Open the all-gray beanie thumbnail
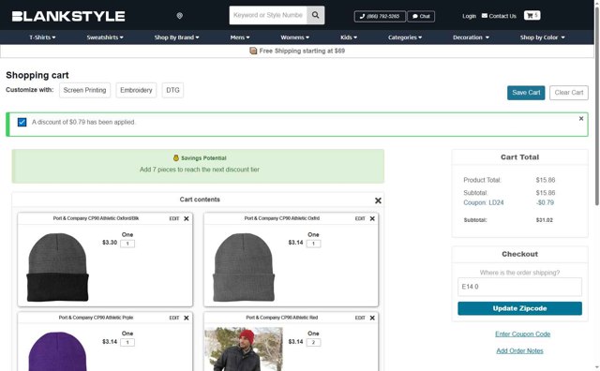 click(x=244, y=267)
